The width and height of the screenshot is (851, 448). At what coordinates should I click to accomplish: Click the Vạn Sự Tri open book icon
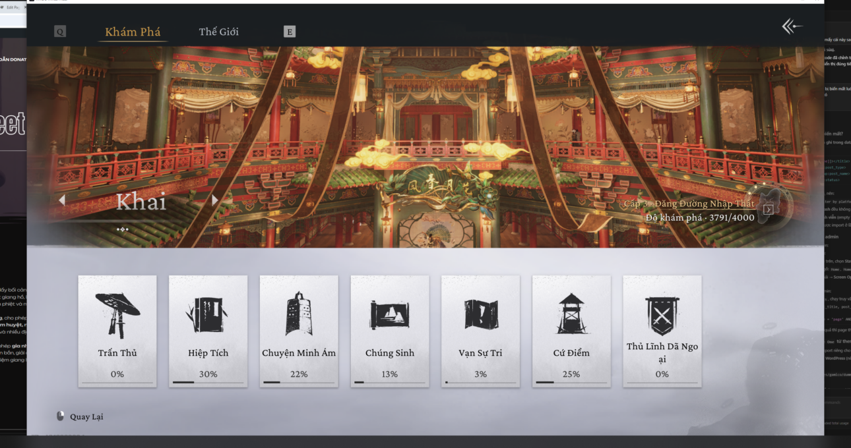pyautogui.click(x=480, y=314)
